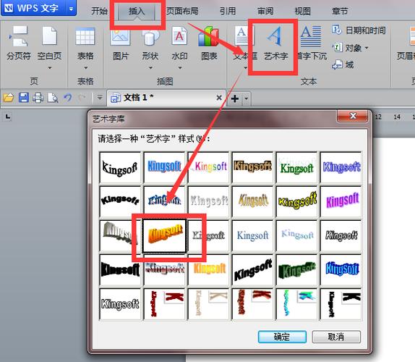Switch to the 审阅 ribbon tab

coord(265,11)
